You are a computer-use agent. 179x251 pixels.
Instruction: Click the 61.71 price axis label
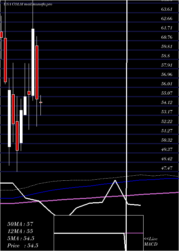pos(167,28)
